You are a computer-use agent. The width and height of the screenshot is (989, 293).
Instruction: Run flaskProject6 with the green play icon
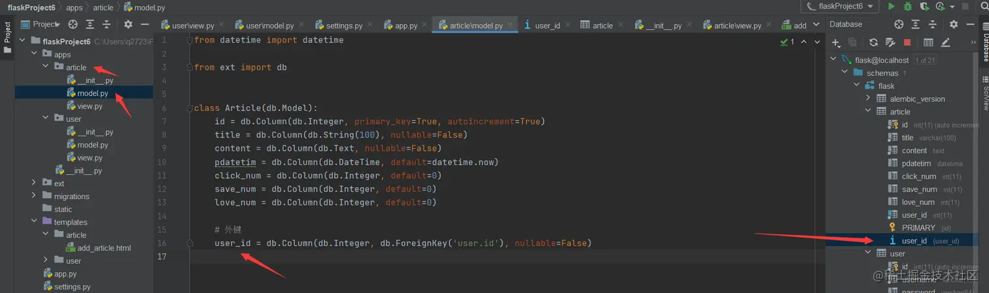[x=891, y=7]
